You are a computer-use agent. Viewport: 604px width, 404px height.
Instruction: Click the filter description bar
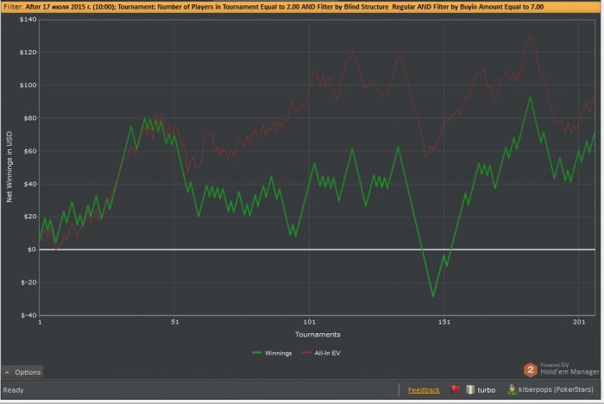coord(301,7)
